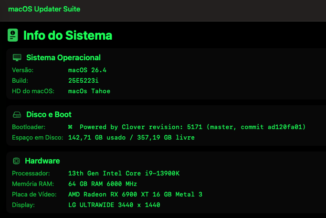Click the Build label
This screenshot has width=326, height=218.
(20, 81)
